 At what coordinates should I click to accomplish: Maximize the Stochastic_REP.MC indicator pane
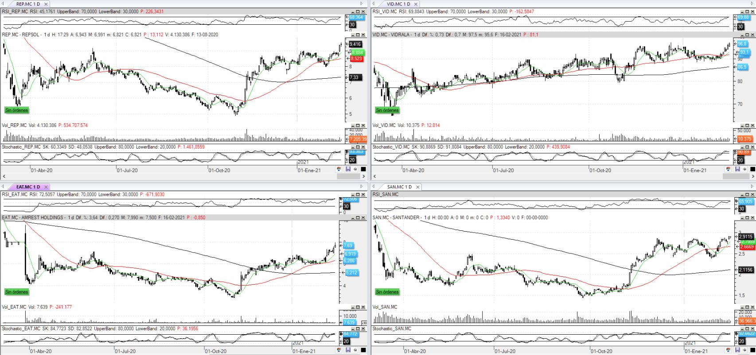coord(358,147)
